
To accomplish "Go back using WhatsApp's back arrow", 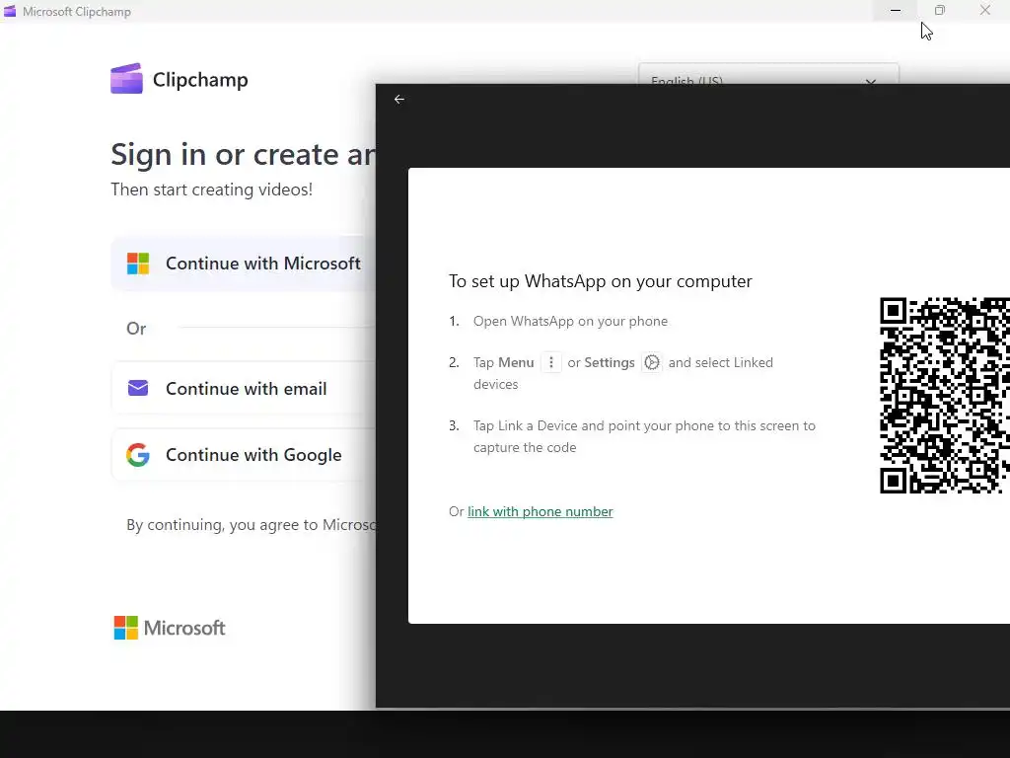I will click(x=399, y=100).
